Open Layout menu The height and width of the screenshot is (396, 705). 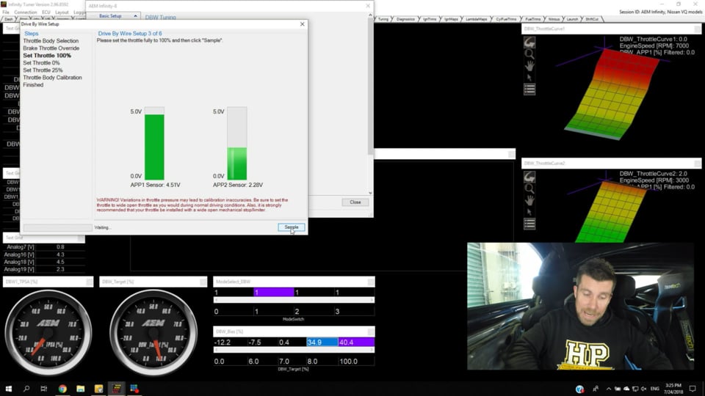point(62,12)
